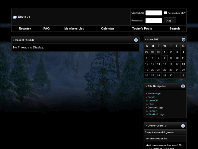The image size is (198, 149).
Task: Open the Register menu item
Action: [x=25, y=29]
